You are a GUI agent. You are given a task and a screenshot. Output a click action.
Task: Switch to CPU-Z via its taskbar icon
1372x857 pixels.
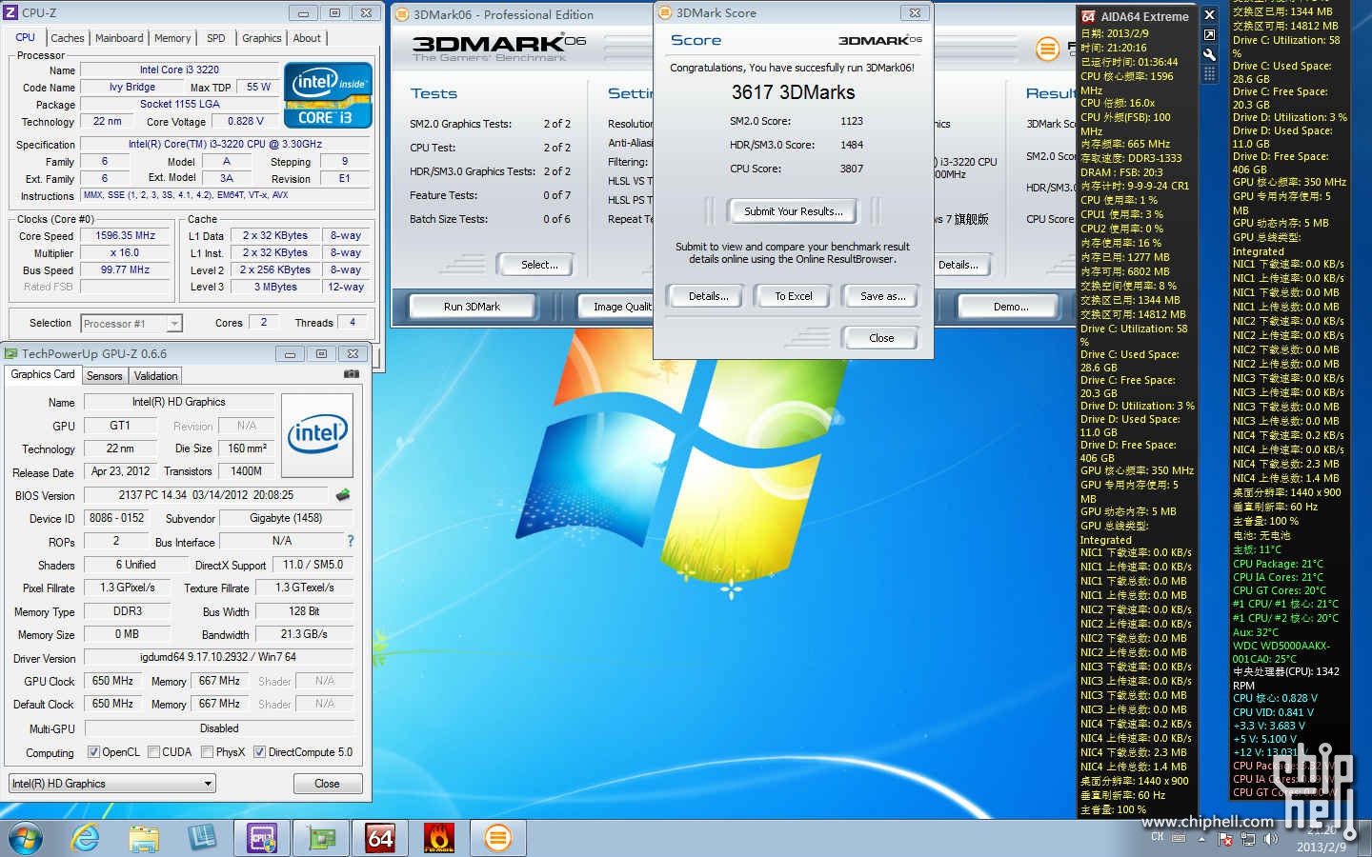262,838
